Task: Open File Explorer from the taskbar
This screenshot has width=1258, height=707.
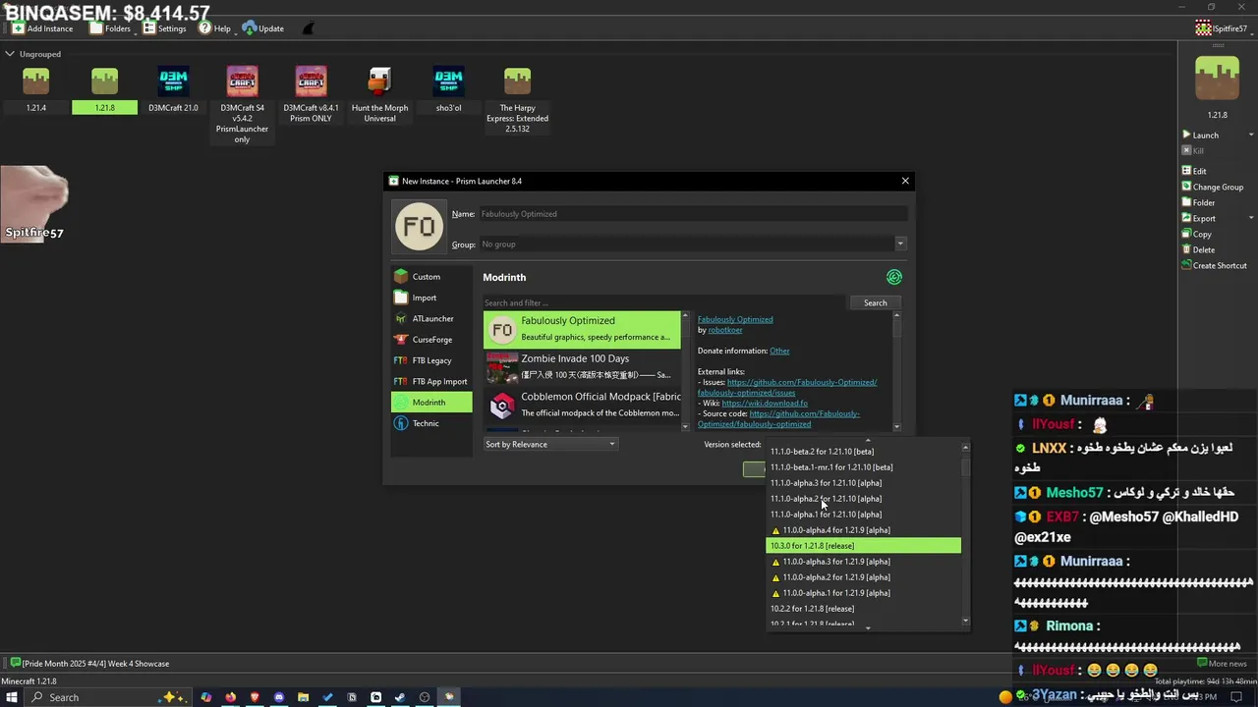Action: pyautogui.click(x=303, y=697)
